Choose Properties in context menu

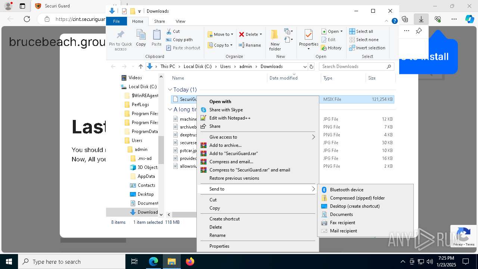(x=258, y=246)
